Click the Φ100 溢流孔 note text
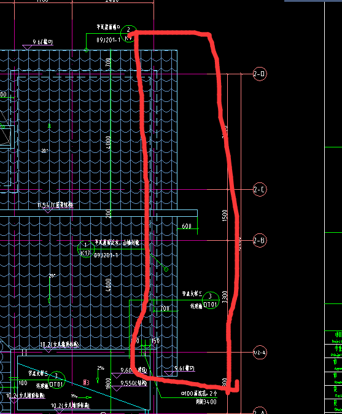The width and height of the screenshot is (342, 414). pos(199,393)
